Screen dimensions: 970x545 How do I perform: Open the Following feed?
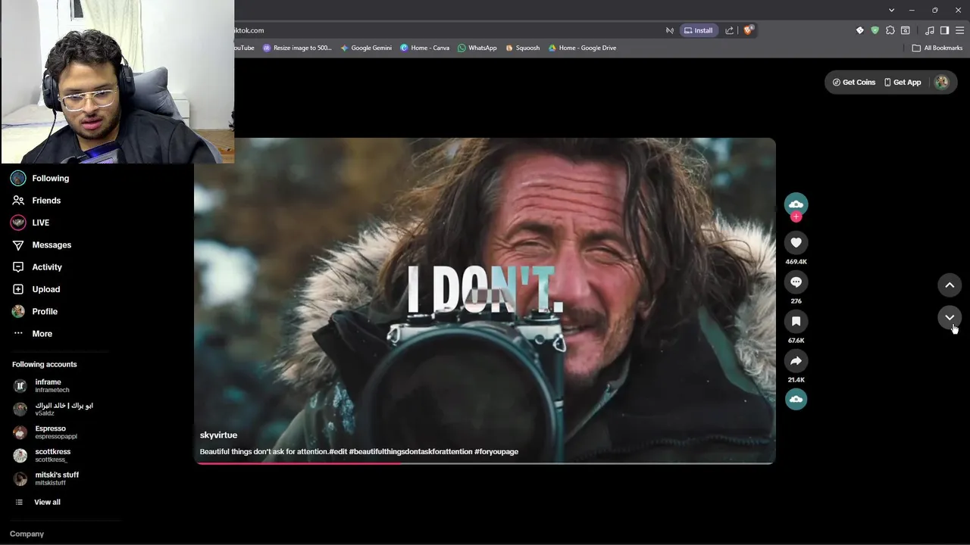tap(40, 178)
